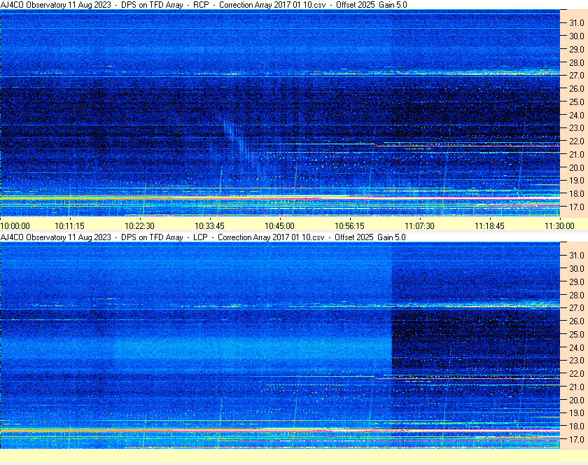Screen dimensions: 588x465
Task: Select the 10:33:45 time axis label
Action: [x=209, y=226]
